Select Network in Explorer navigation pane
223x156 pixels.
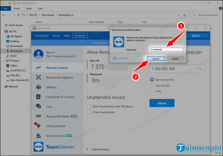13,86
